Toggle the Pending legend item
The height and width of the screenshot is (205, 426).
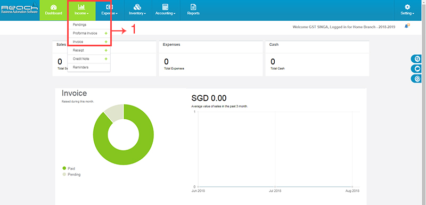point(71,175)
